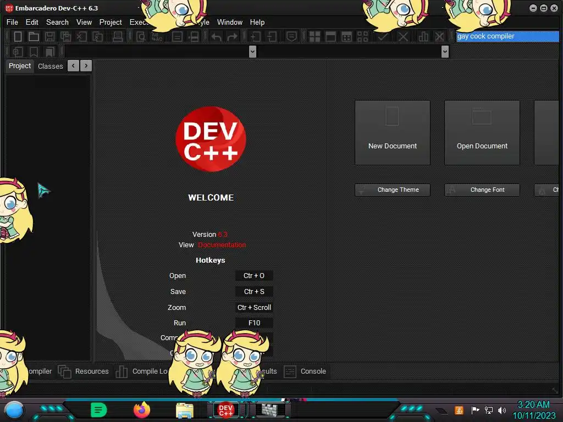563x422 pixels.
Task: Click the red 6.3 version link
Action: pos(223,235)
